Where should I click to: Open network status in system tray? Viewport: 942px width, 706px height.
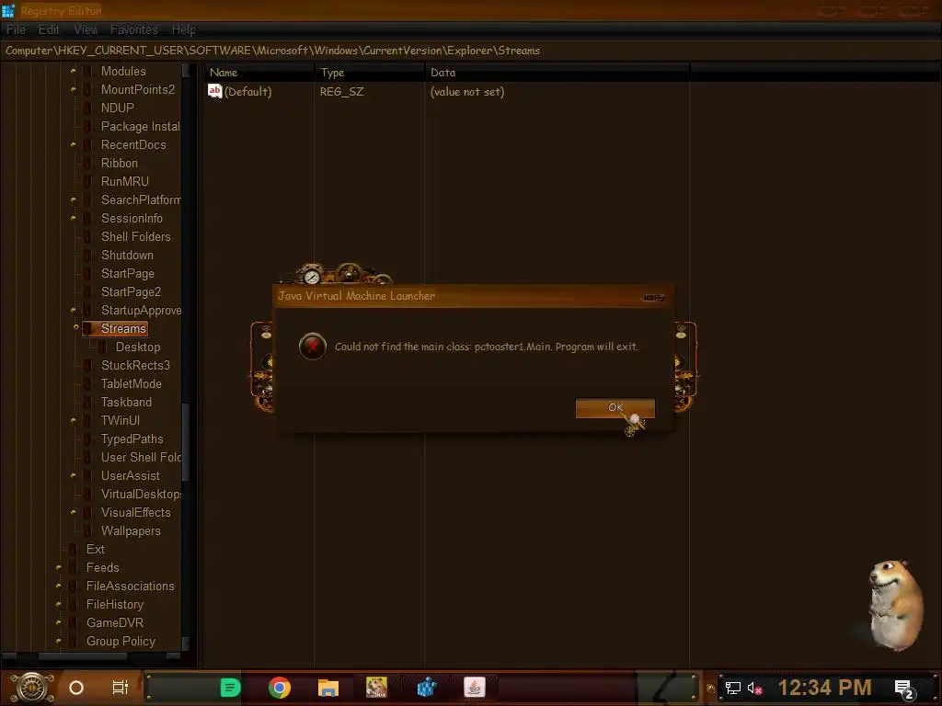tap(732, 688)
